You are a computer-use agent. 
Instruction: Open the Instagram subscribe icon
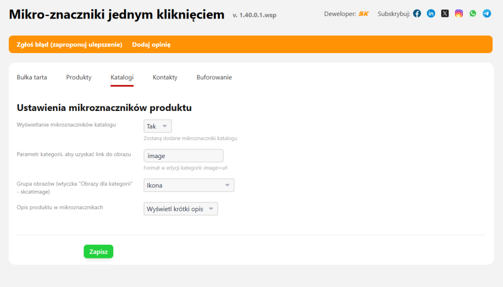tap(459, 14)
